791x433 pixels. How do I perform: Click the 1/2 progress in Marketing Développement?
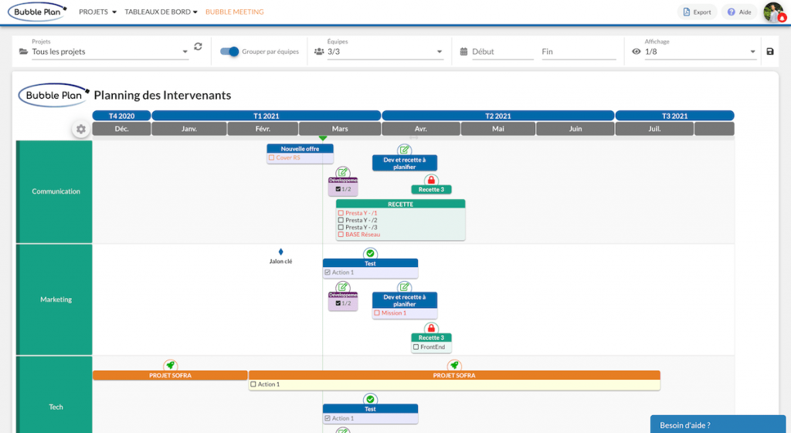343,303
